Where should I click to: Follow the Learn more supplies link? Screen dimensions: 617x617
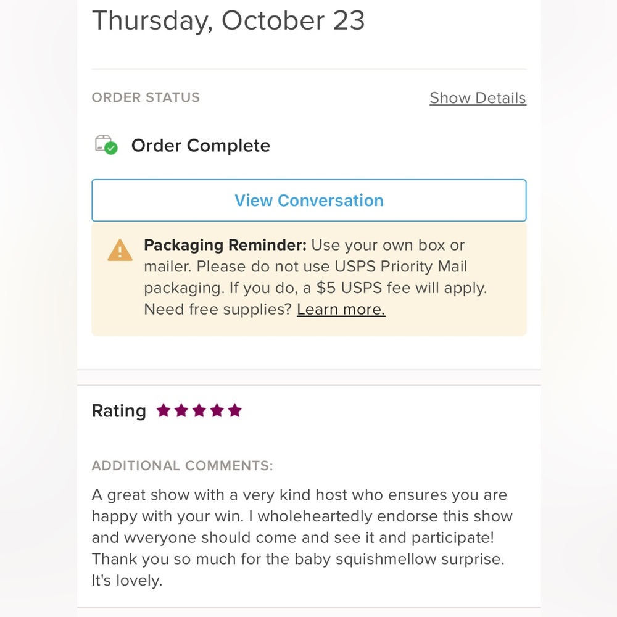point(341,309)
